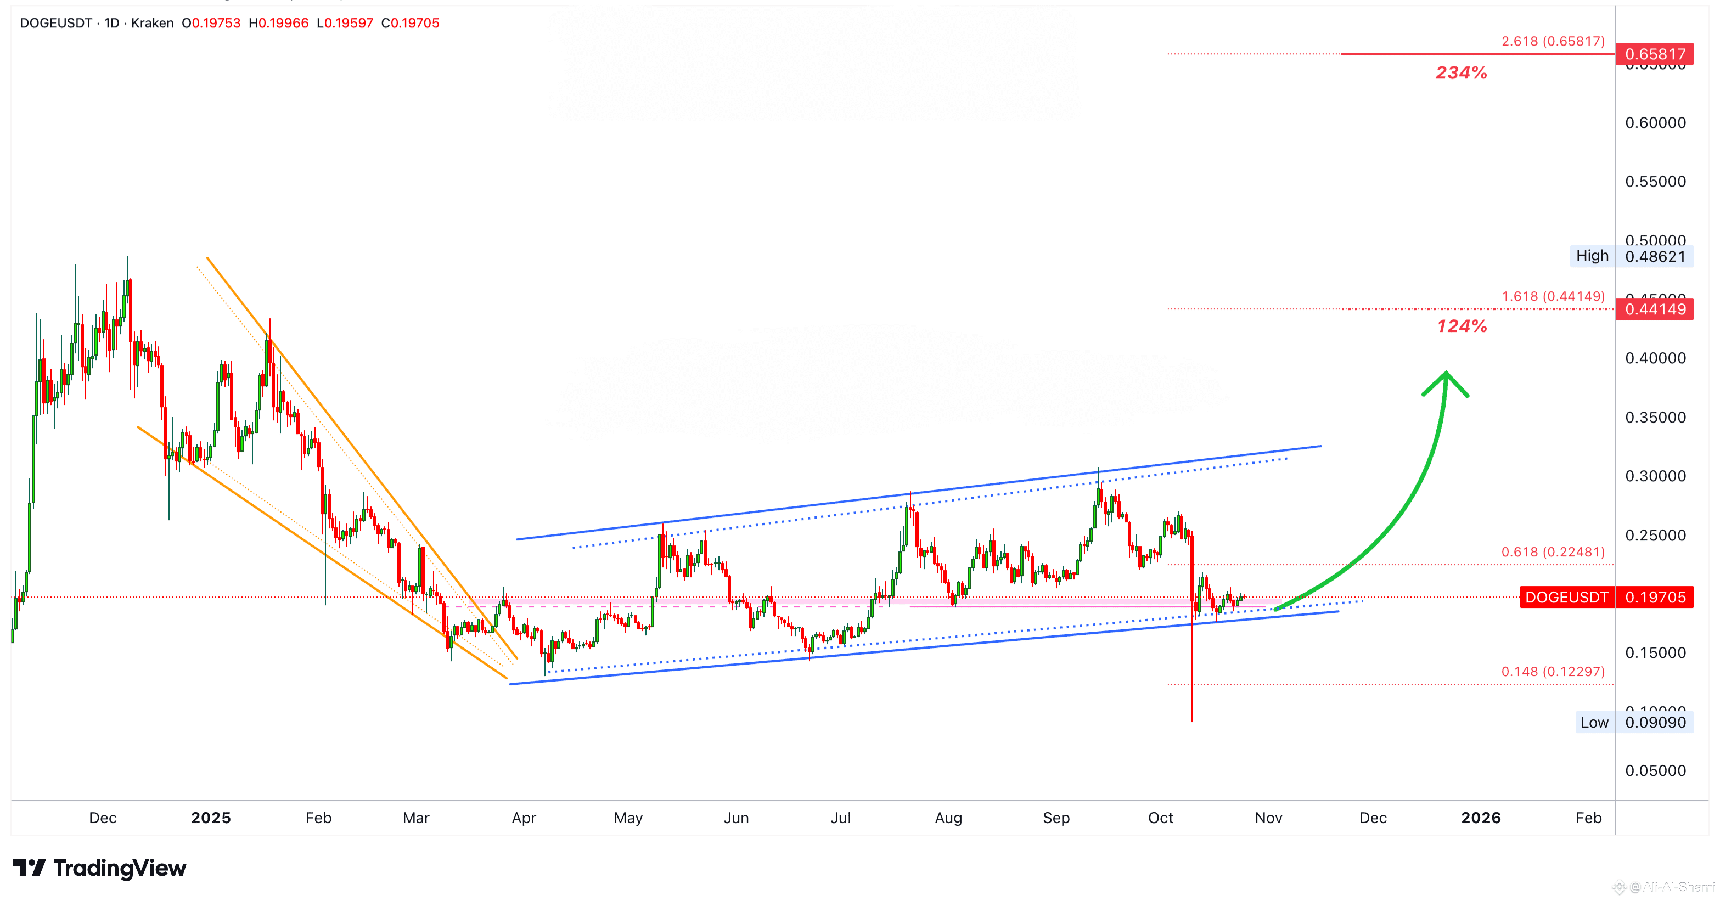Click the 2025 date axis label
Viewport: 1720px width, 901px height.
pyautogui.click(x=211, y=818)
